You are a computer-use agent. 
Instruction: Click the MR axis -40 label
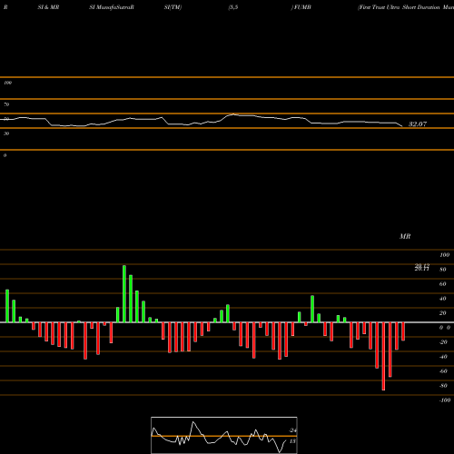coord(443,357)
